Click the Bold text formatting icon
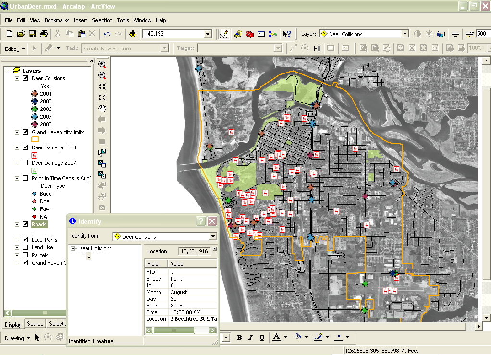This screenshot has height=355, width=491. point(240,338)
